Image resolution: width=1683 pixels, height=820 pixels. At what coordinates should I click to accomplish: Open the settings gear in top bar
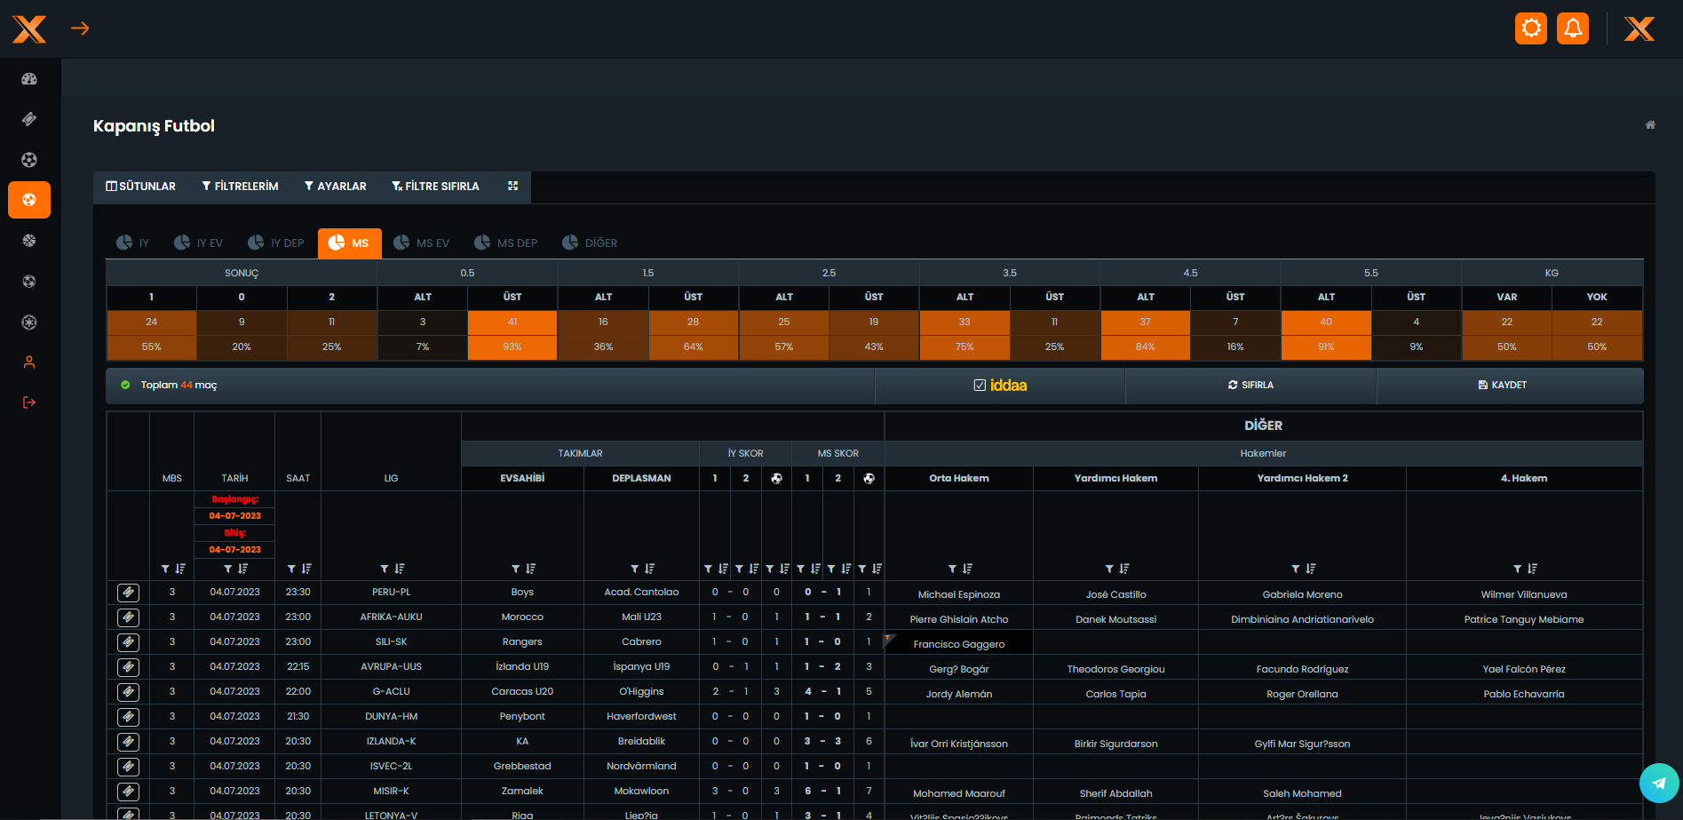1530,28
